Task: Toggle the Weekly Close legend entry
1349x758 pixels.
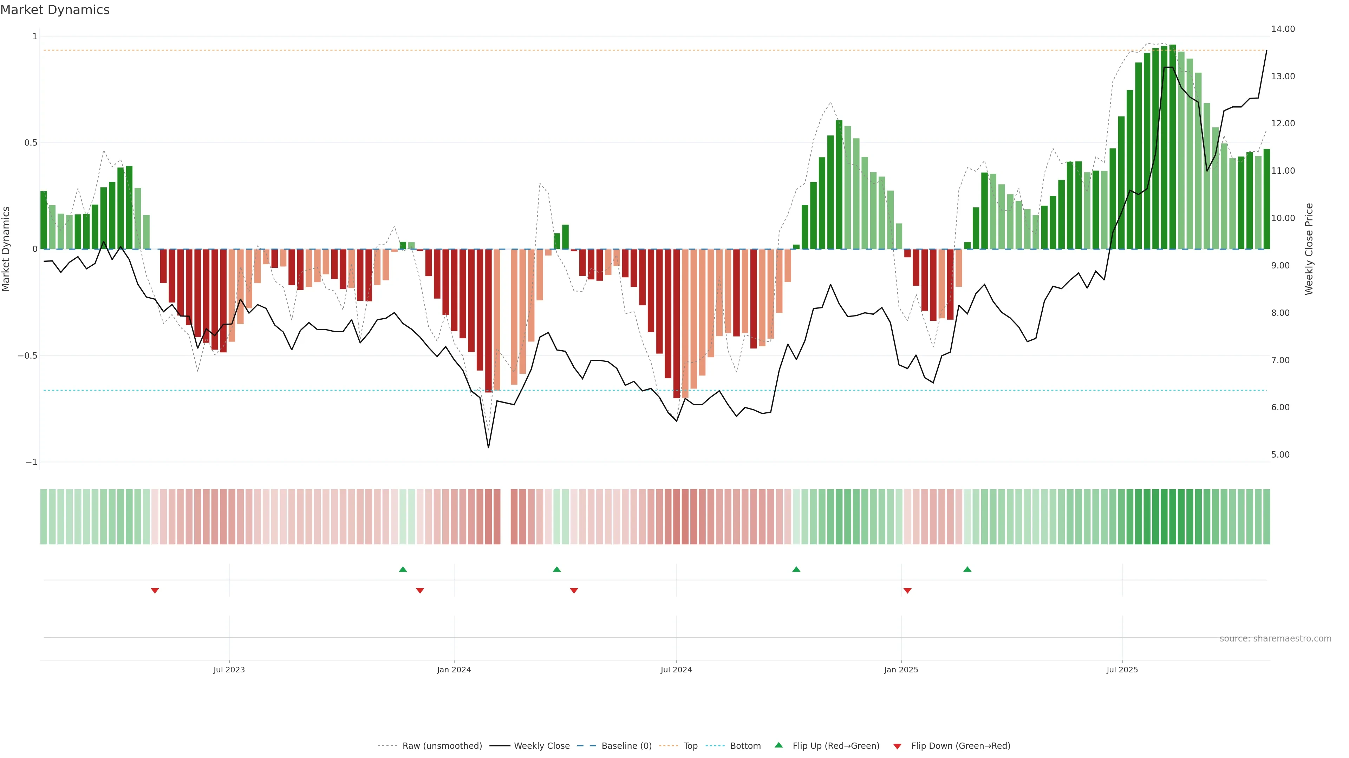Action: coord(541,746)
